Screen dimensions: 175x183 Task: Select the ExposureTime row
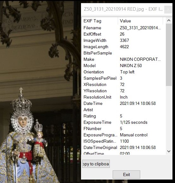point(124,123)
